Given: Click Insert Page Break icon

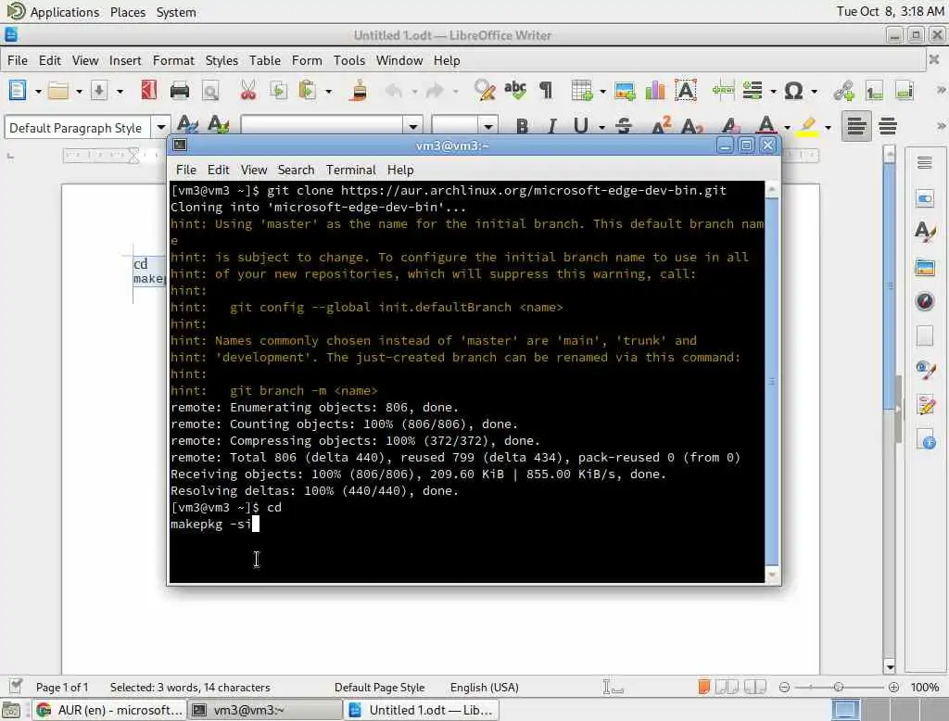Looking at the screenshot, I should [723, 91].
